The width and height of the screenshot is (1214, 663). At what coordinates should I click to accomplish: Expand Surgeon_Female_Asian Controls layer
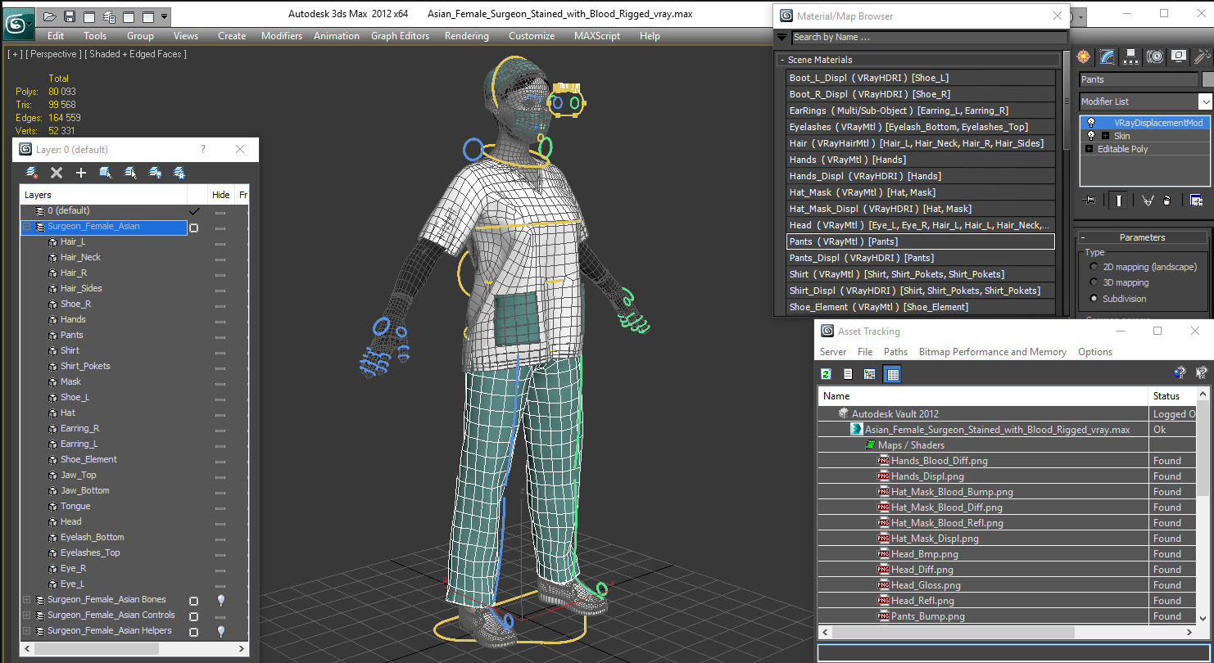26,615
